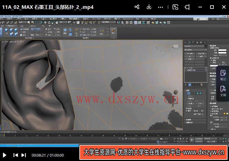Switch to the 对象绘制 ribbon tab
Viewport: 229px width, 161px height.
click(x=32, y=26)
